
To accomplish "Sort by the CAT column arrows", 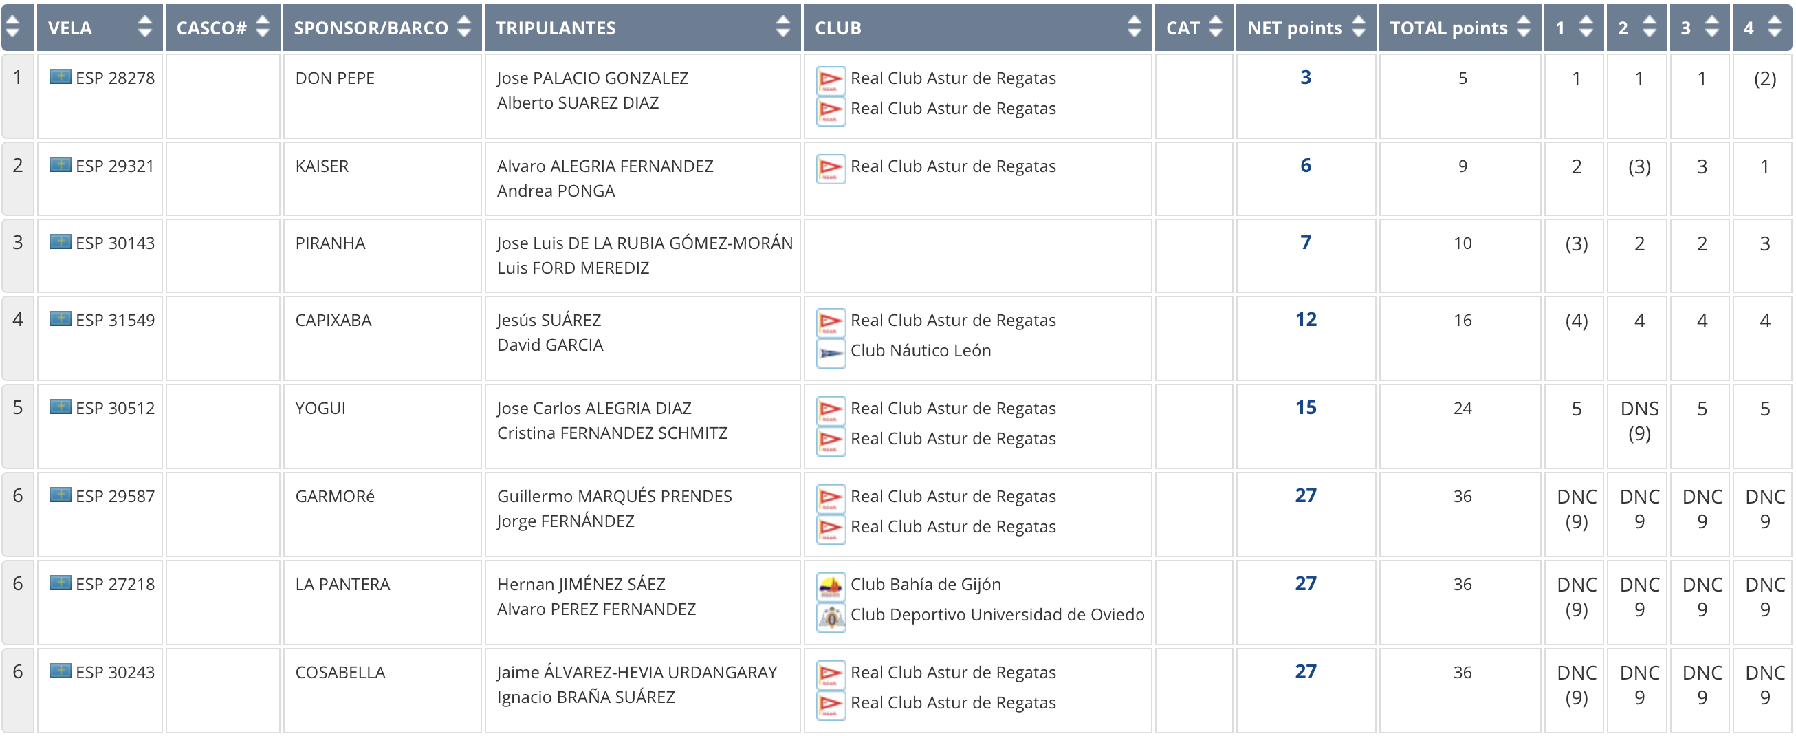I will [1215, 28].
